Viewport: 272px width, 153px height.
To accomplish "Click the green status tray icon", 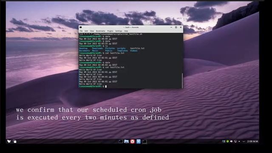I will tap(228, 142).
